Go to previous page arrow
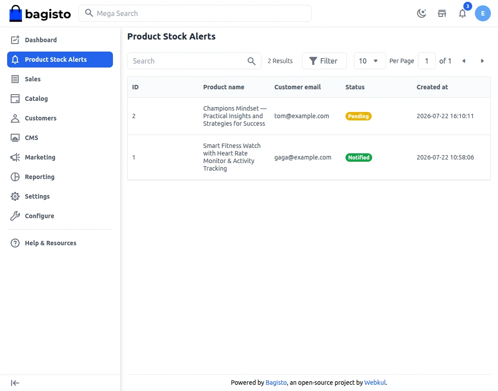Screen dimensions: 498x391 (x=464, y=61)
